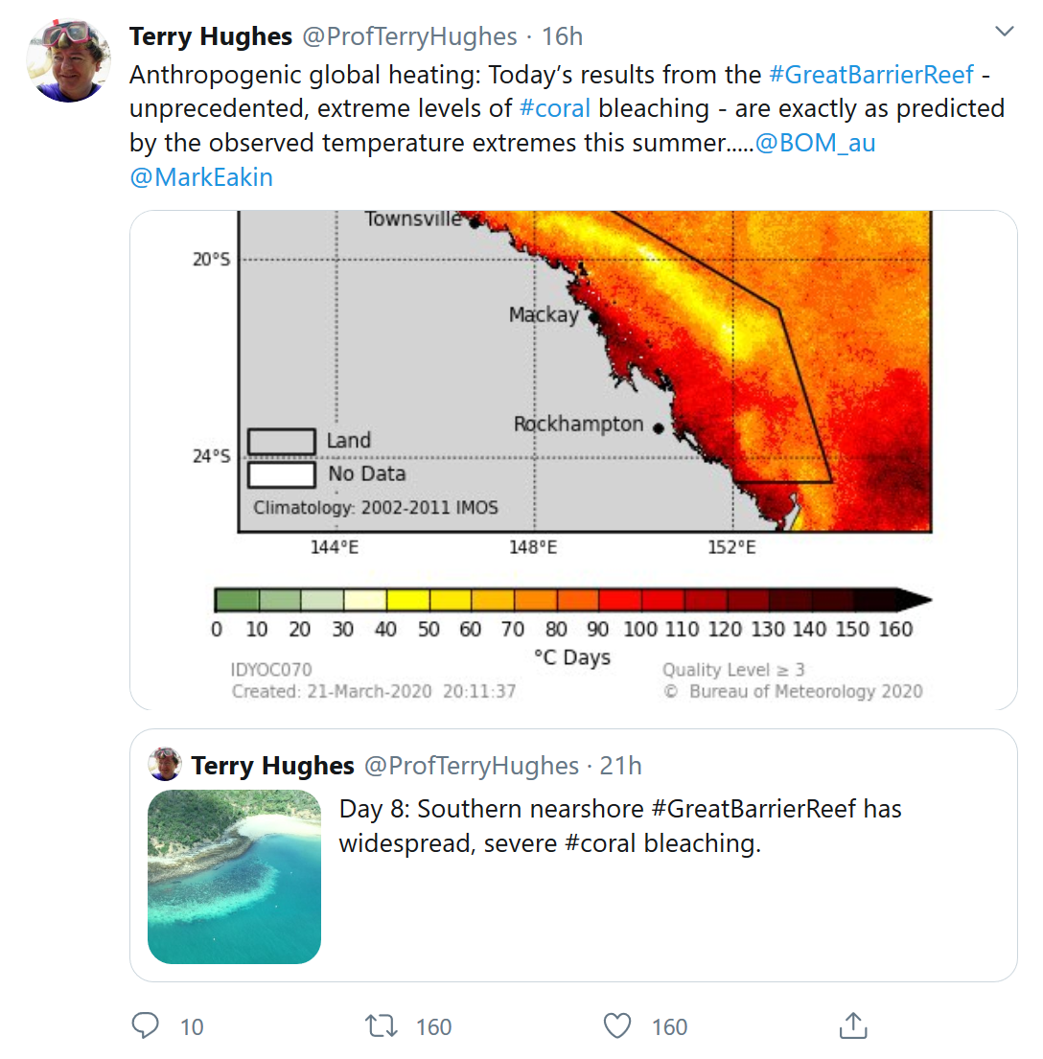1043x1059 pixels.
Task: Visit the @BOM_au mention
Action: coord(815,143)
